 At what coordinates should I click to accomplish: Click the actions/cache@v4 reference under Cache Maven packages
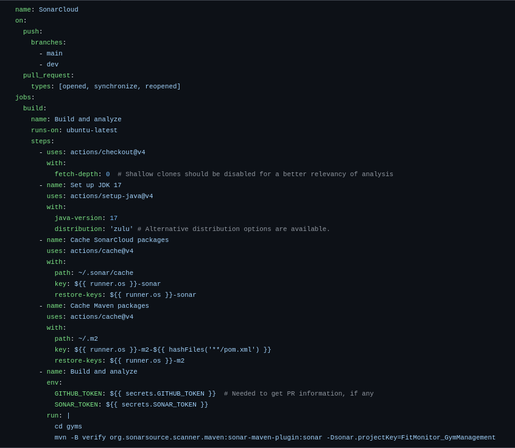pyautogui.click(x=102, y=316)
